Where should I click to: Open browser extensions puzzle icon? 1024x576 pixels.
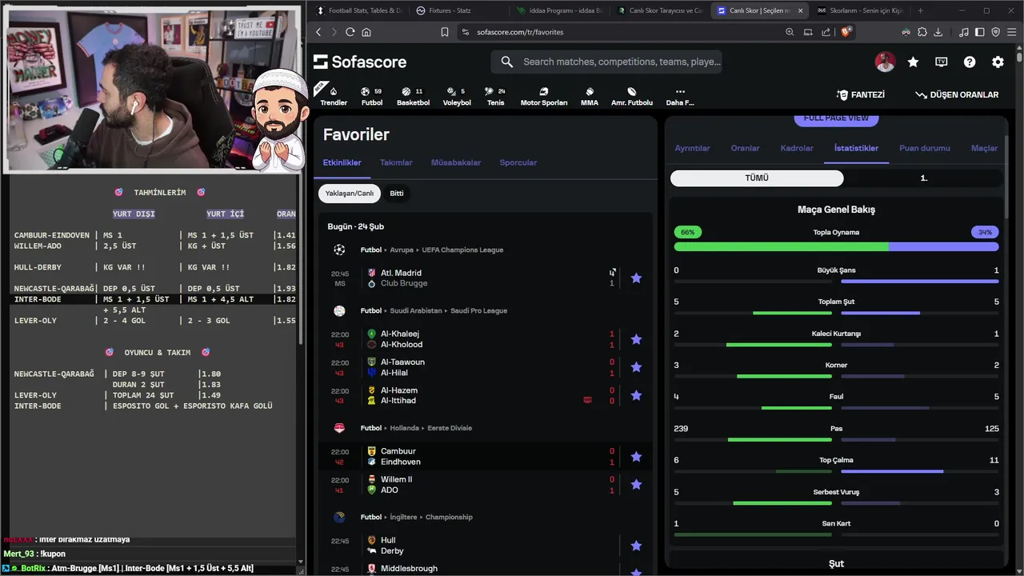click(922, 32)
